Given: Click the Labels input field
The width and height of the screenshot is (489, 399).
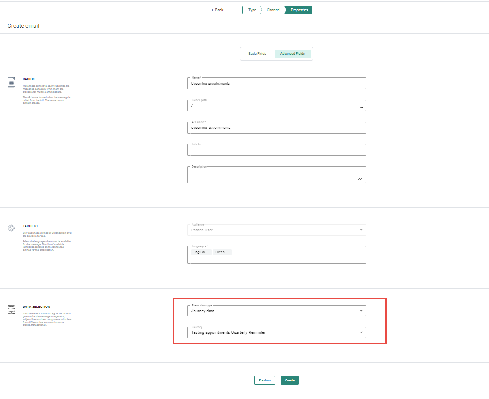Looking at the screenshot, I should pyautogui.click(x=276, y=150).
